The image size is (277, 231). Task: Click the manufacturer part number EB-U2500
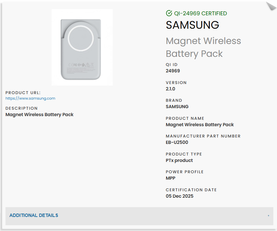click(177, 142)
